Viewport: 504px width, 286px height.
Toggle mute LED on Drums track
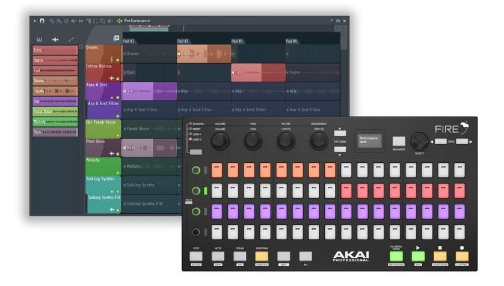[118, 60]
